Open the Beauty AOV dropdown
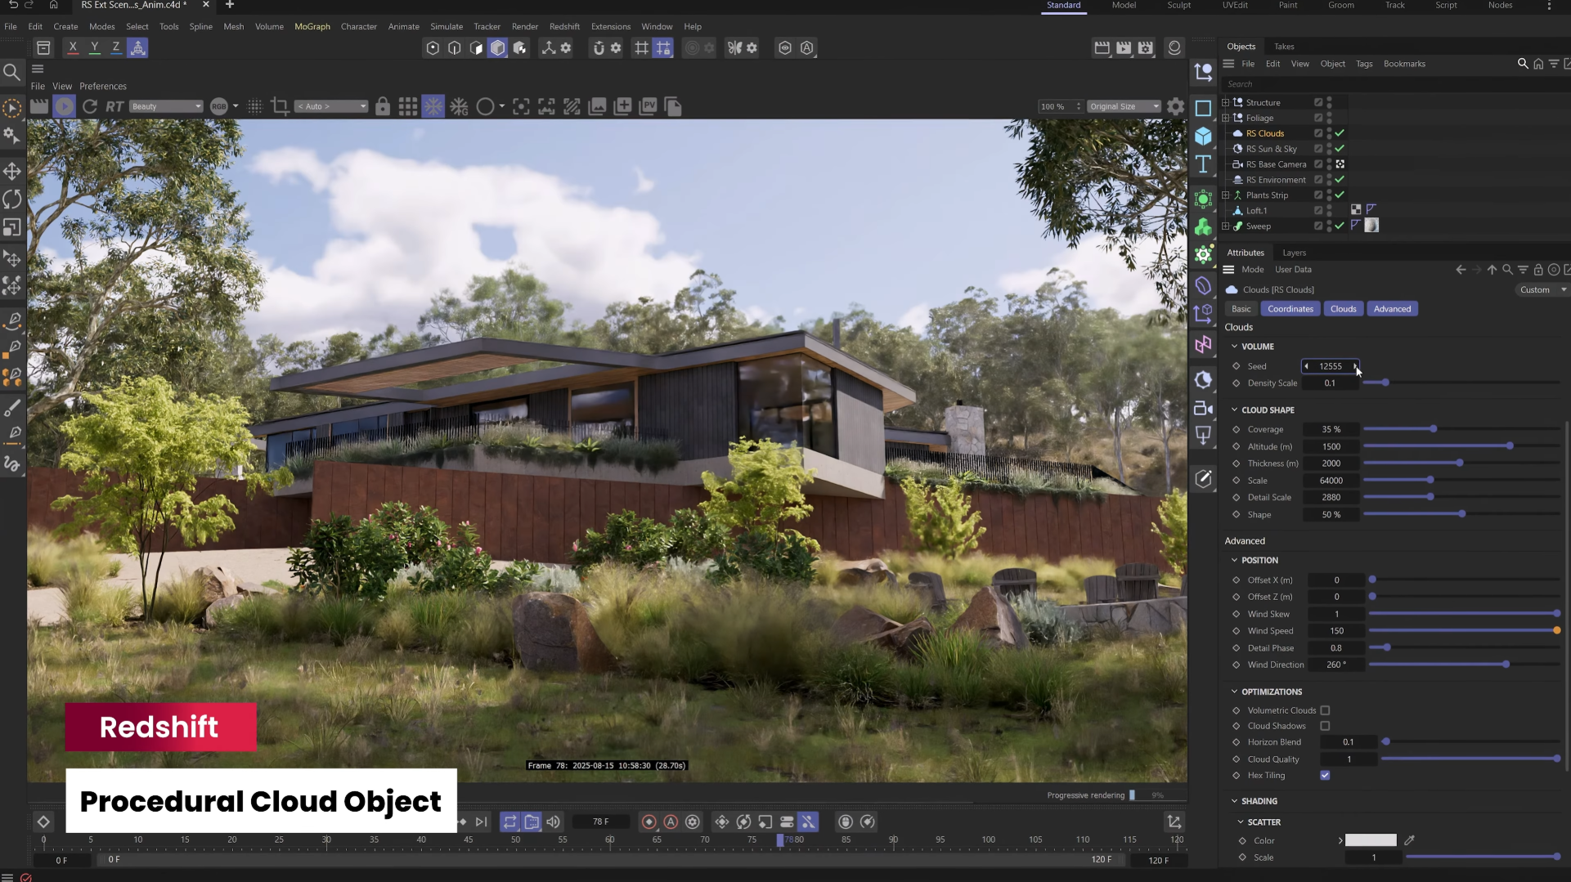This screenshot has height=882, width=1571. pyautogui.click(x=166, y=106)
